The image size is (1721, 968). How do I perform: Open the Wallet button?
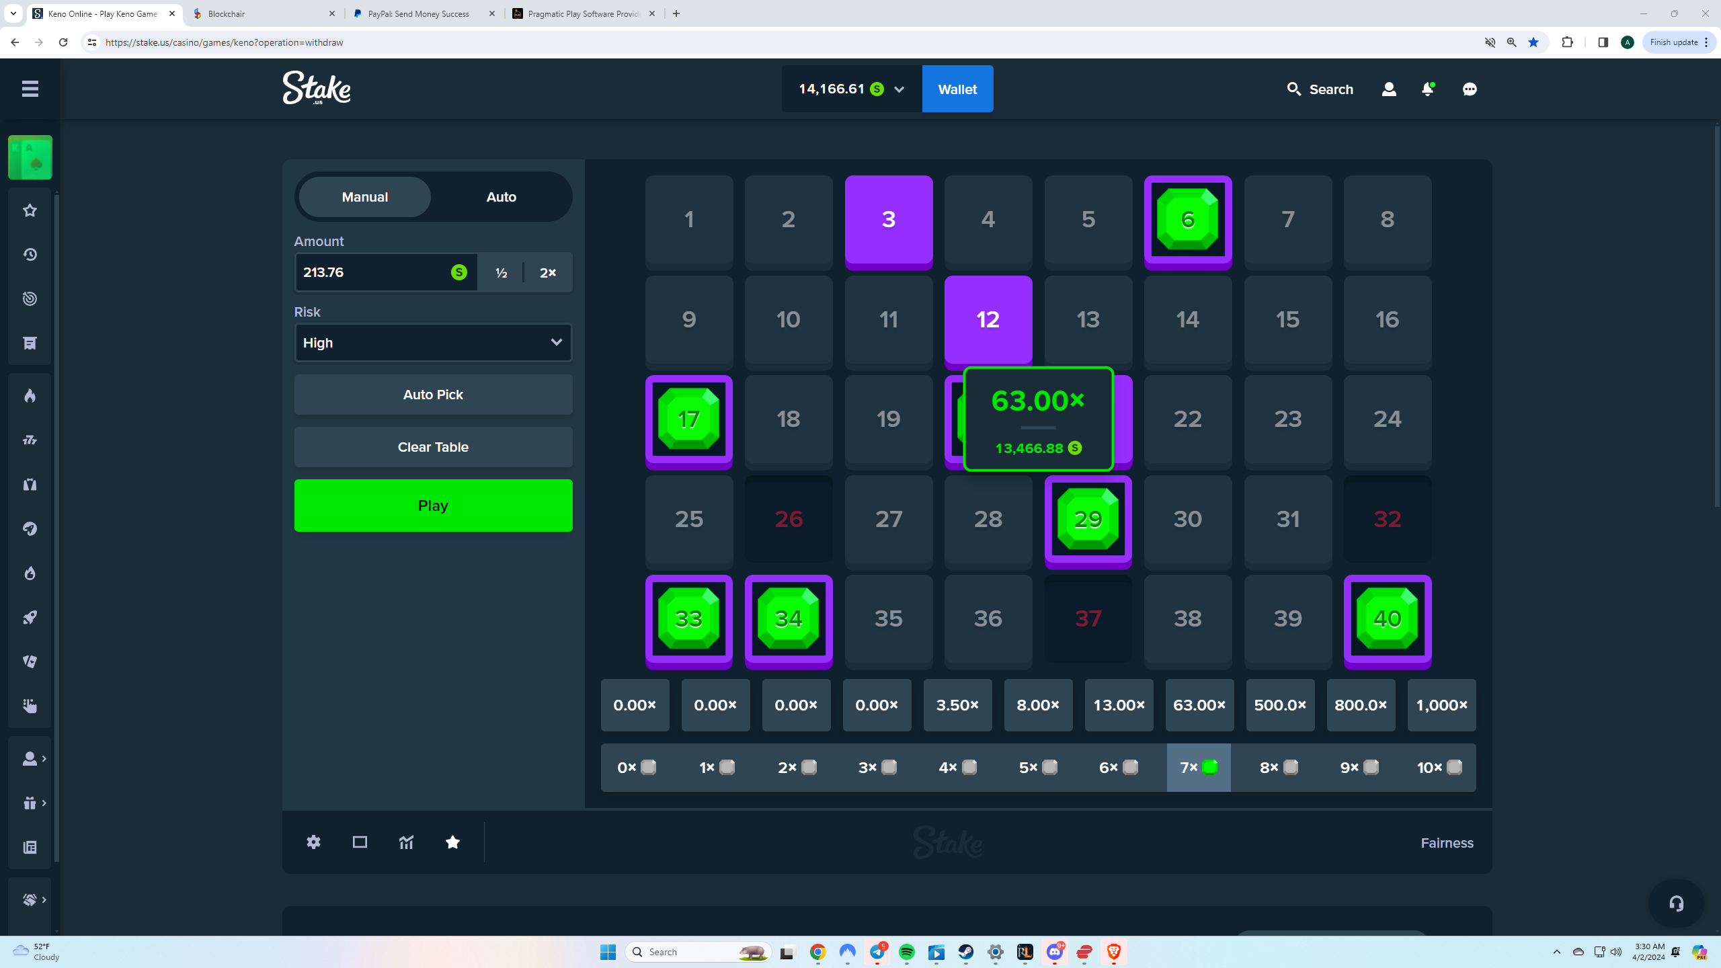(957, 89)
